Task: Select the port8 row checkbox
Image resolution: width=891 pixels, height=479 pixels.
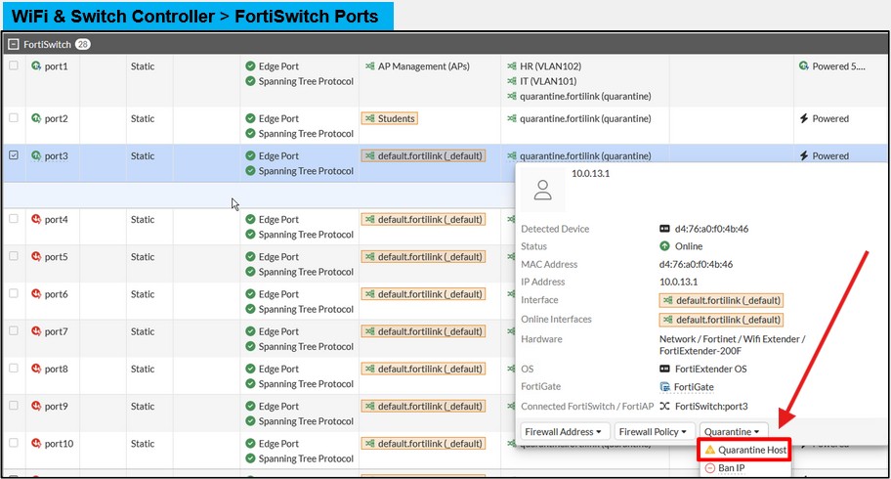Action: point(14,369)
